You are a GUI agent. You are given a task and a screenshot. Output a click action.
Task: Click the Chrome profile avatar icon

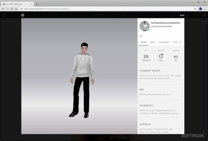click(200, 9)
